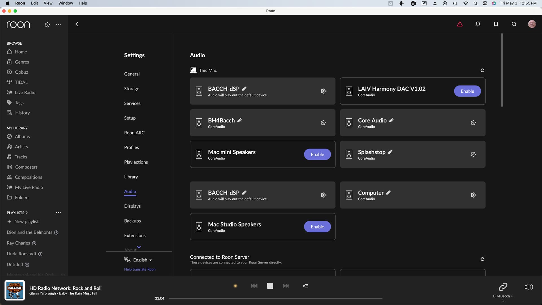Open Folders in My Library
542x305 pixels.
tap(18, 198)
